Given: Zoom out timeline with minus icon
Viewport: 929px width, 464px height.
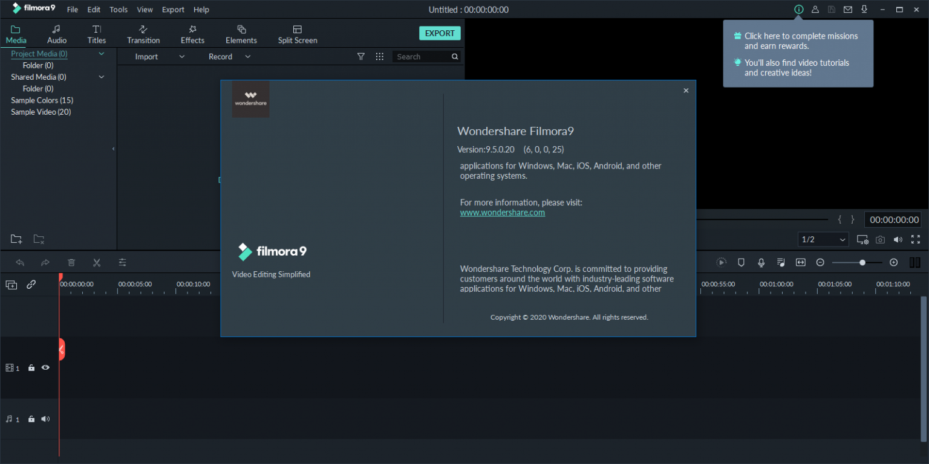Looking at the screenshot, I should [820, 262].
